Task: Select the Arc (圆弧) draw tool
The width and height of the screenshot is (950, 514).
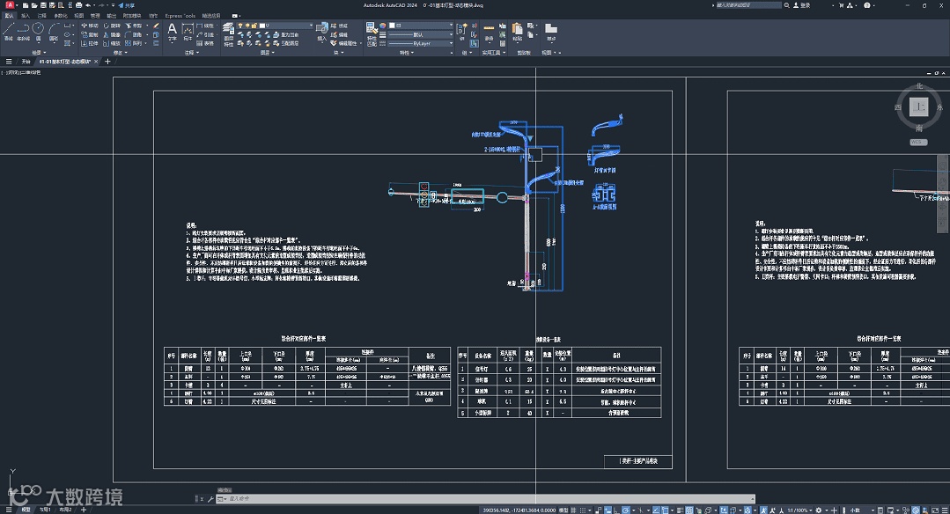Action: pyautogui.click(x=54, y=31)
